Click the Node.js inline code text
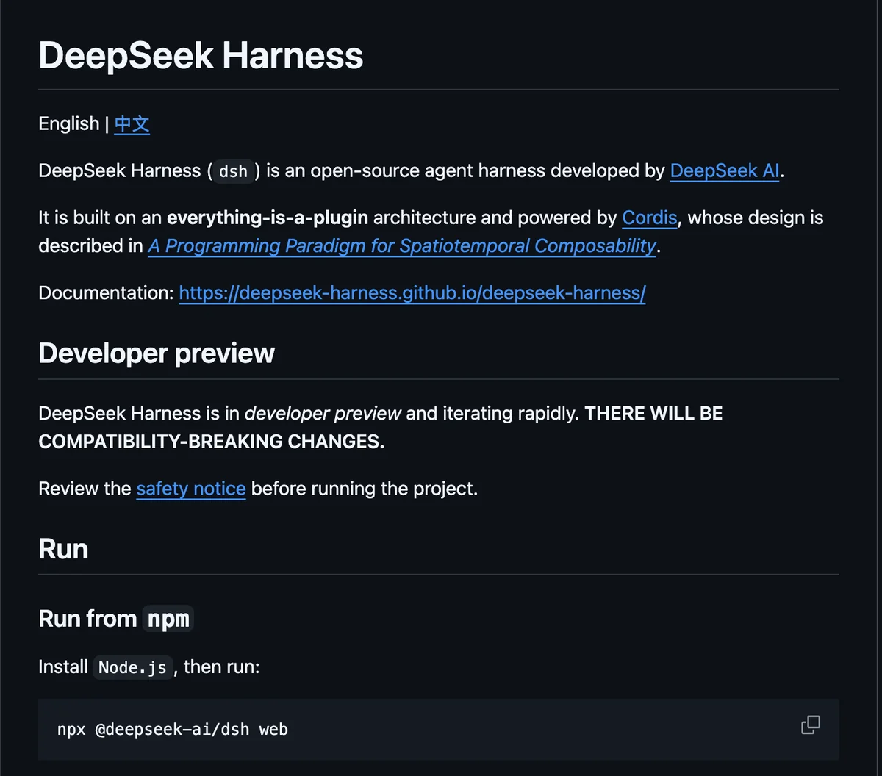Image resolution: width=882 pixels, height=776 pixels. click(132, 667)
